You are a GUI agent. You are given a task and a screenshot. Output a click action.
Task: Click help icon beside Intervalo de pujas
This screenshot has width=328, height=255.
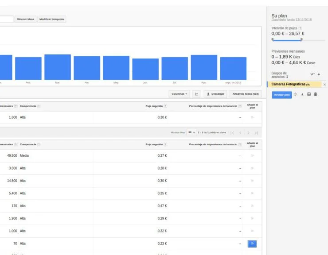(x=301, y=28)
